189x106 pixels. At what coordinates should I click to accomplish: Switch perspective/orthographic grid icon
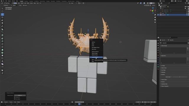point(155,22)
